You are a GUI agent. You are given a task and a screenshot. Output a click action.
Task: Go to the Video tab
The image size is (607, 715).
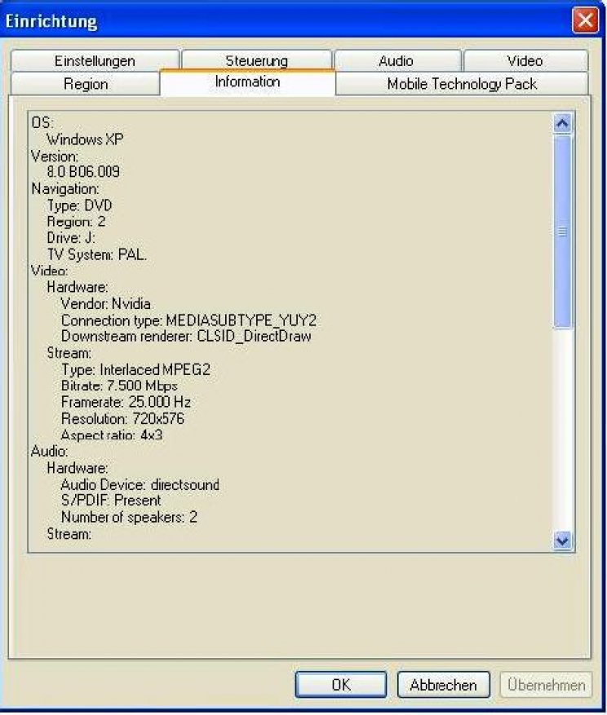coord(525,60)
